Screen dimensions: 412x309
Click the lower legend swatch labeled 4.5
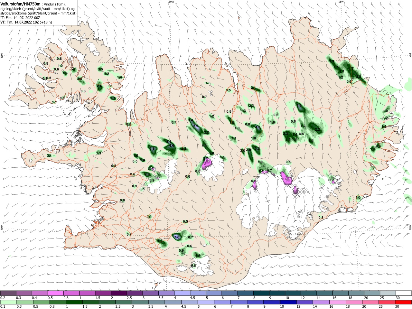tap(189, 302)
